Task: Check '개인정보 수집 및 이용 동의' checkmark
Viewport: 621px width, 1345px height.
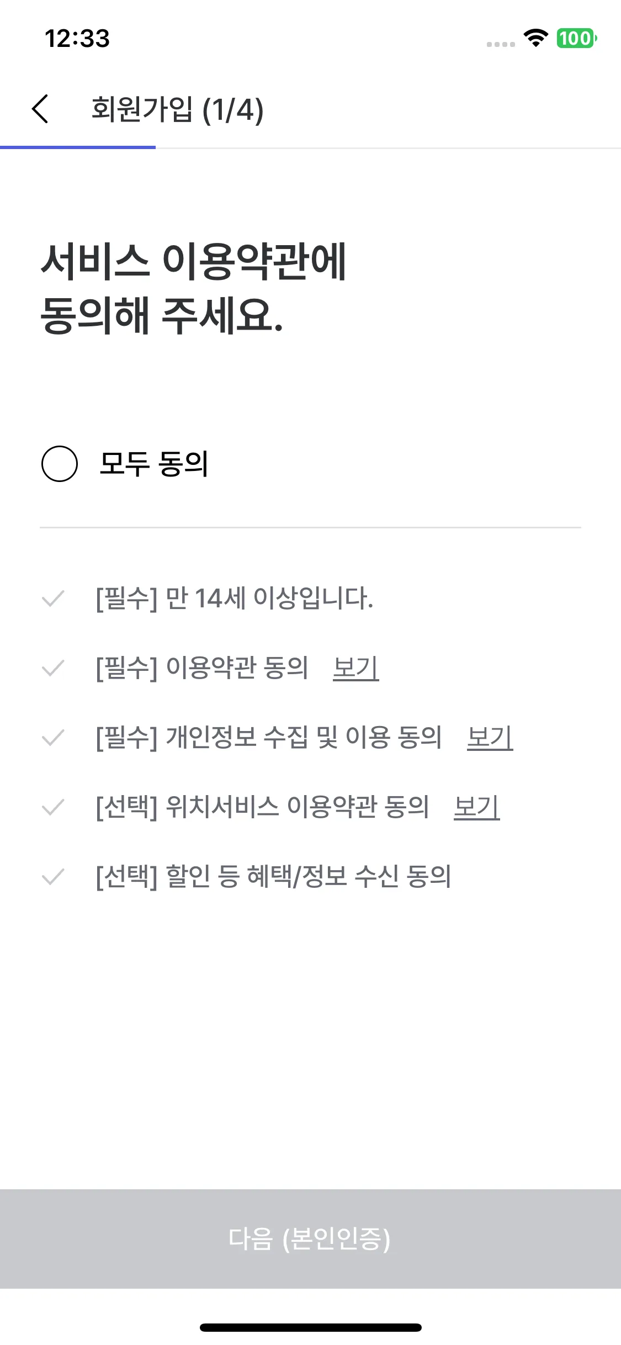Action: 54,738
